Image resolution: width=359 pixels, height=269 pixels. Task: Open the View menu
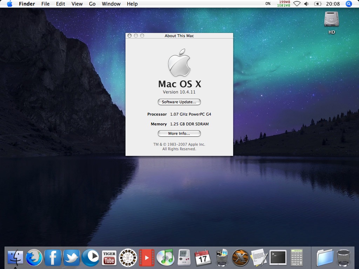click(x=77, y=4)
